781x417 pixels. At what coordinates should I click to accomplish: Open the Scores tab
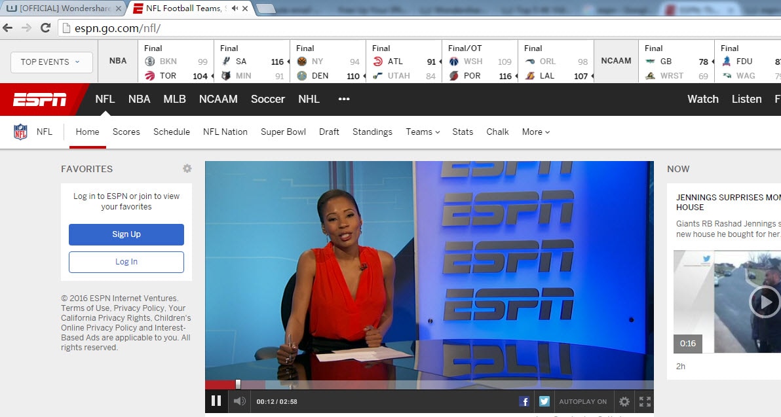pyautogui.click(x=126, y=132)
